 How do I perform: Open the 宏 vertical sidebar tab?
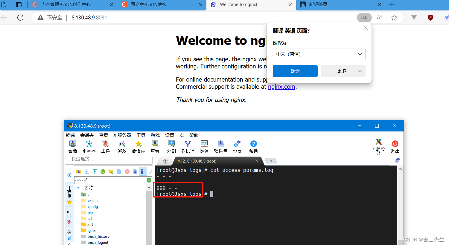(x=69, y=235)
